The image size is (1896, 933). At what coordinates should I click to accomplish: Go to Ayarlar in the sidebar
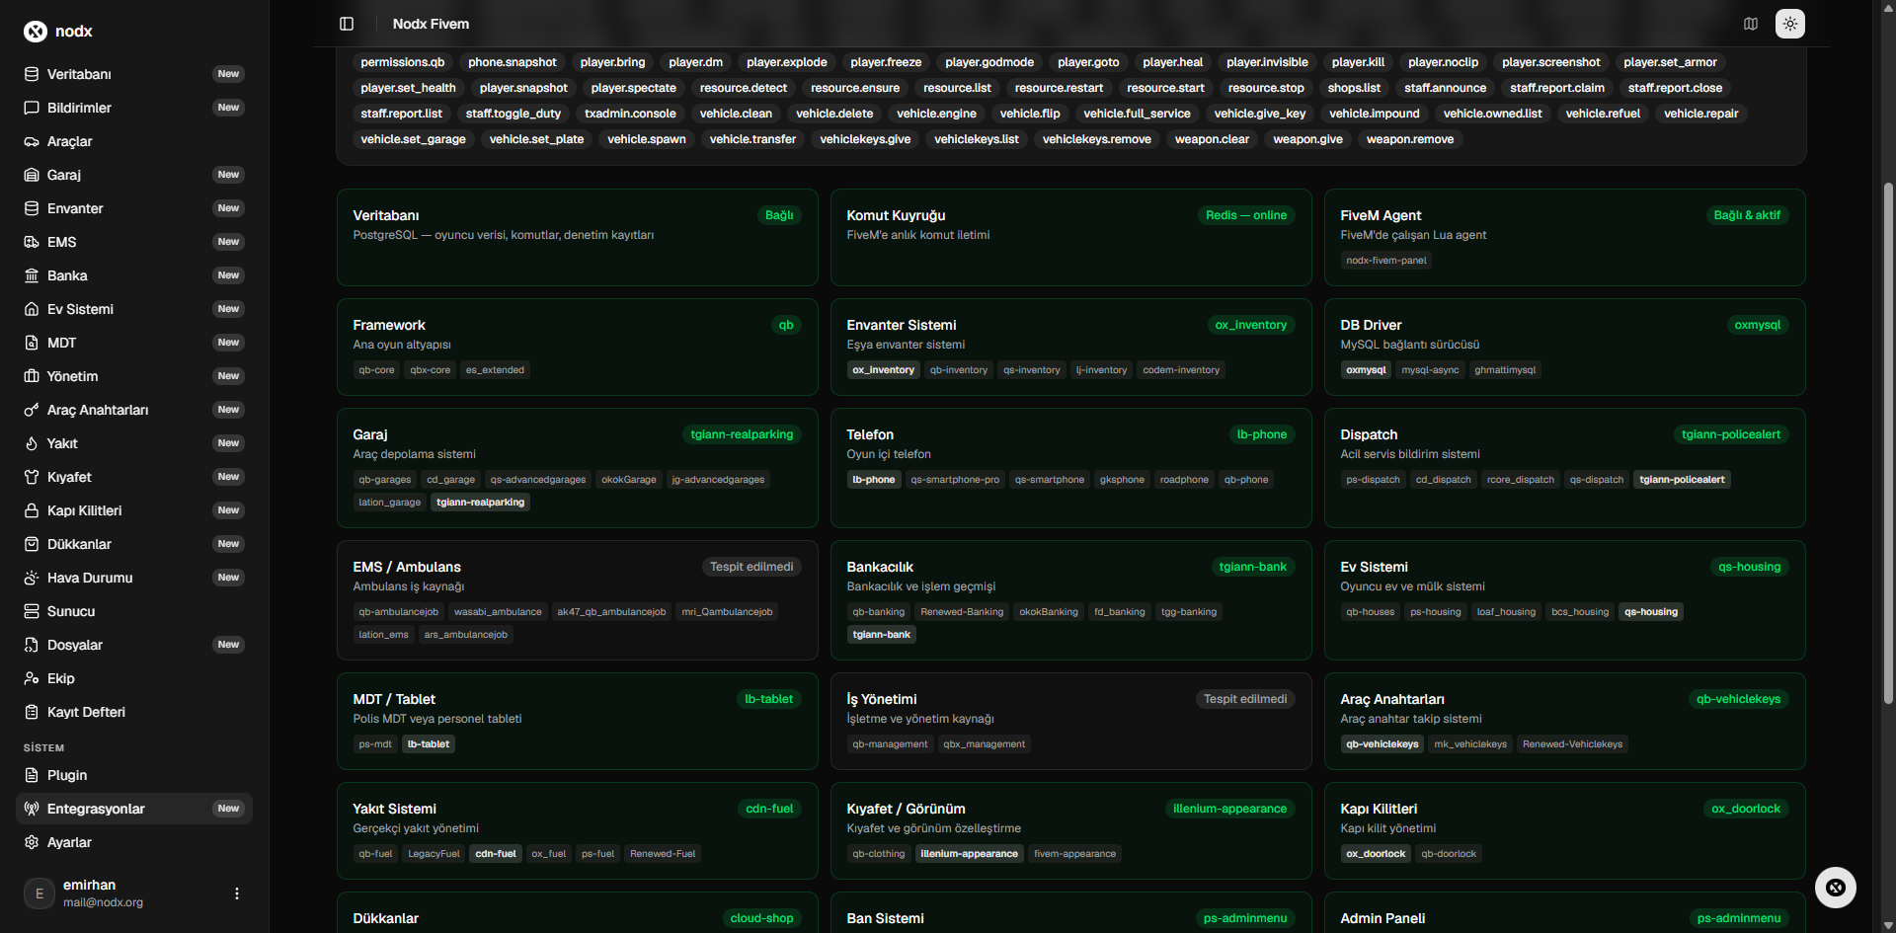134,842
